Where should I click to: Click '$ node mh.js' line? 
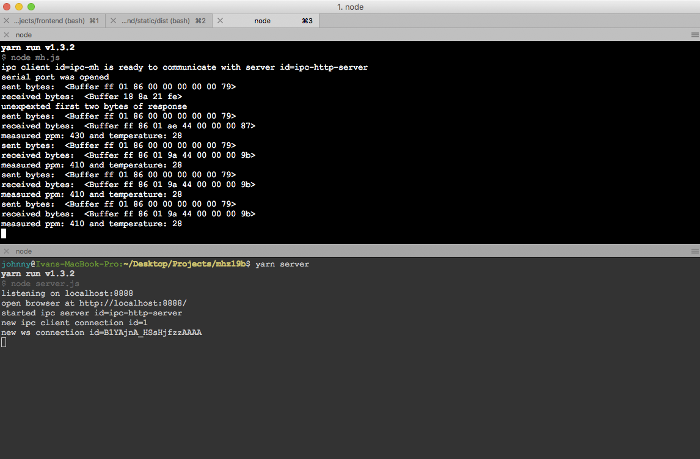coord(31,57)
